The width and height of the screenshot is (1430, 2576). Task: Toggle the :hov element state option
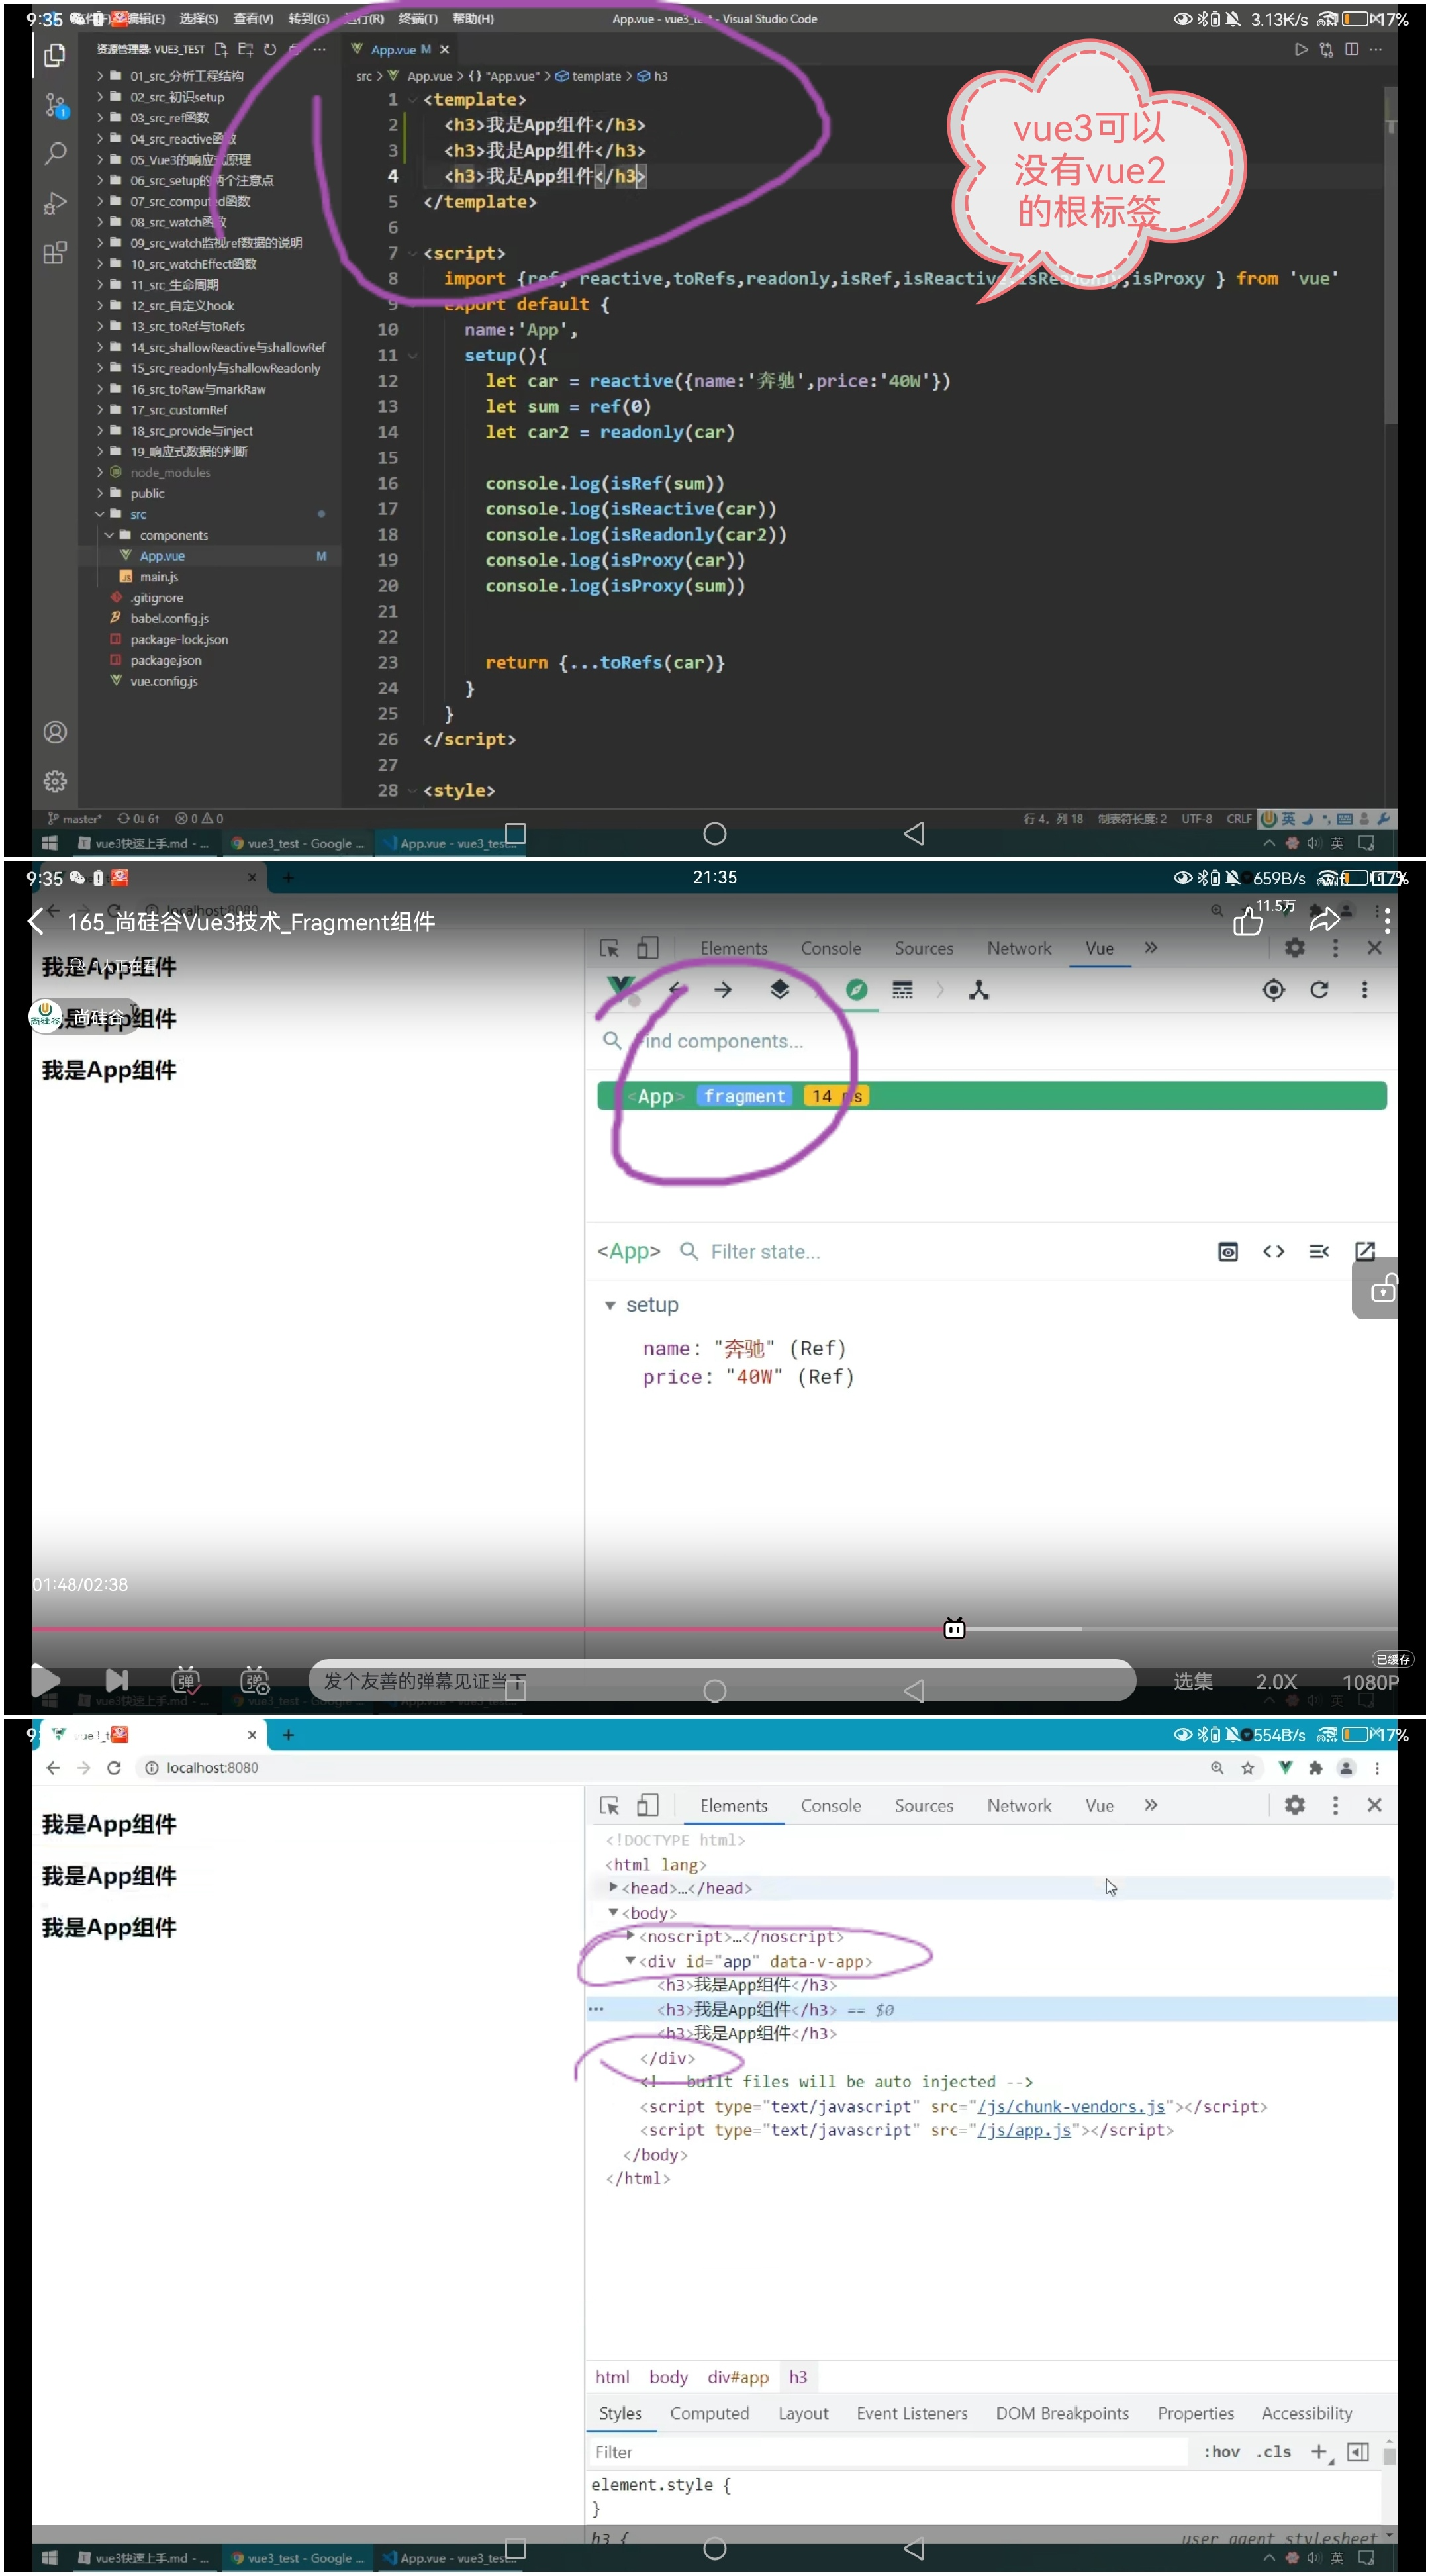(x=1221, y=2451)
